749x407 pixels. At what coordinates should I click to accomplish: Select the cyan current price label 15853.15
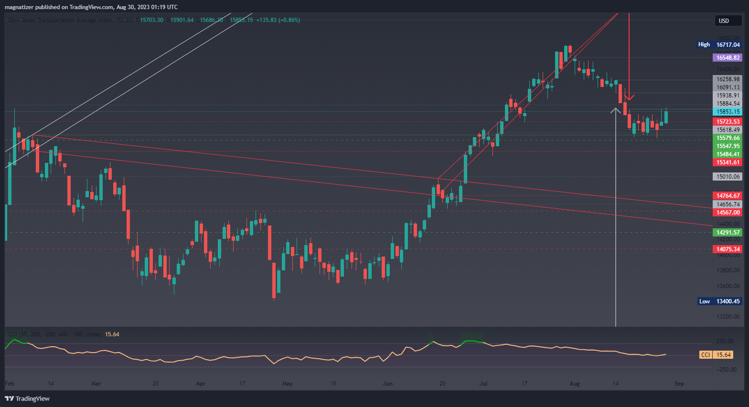coord(728,111)
